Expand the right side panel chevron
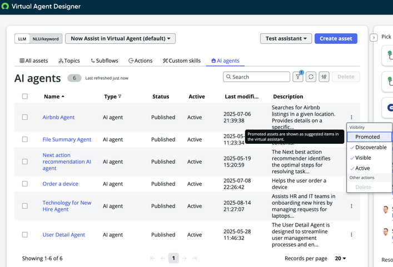Image resolution: width=393 pixels, height=267 pixels. click(374, 37)
